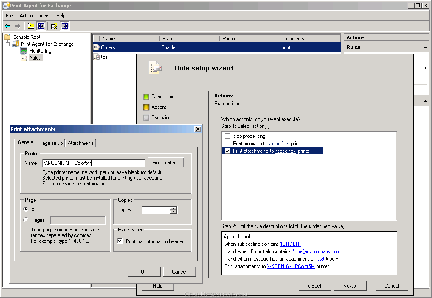Click '<specific>' link in Print message row

click(279, 144)
